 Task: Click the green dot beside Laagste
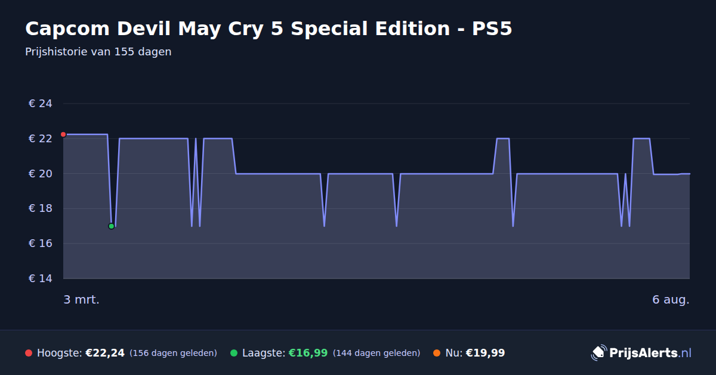[234, 353]
